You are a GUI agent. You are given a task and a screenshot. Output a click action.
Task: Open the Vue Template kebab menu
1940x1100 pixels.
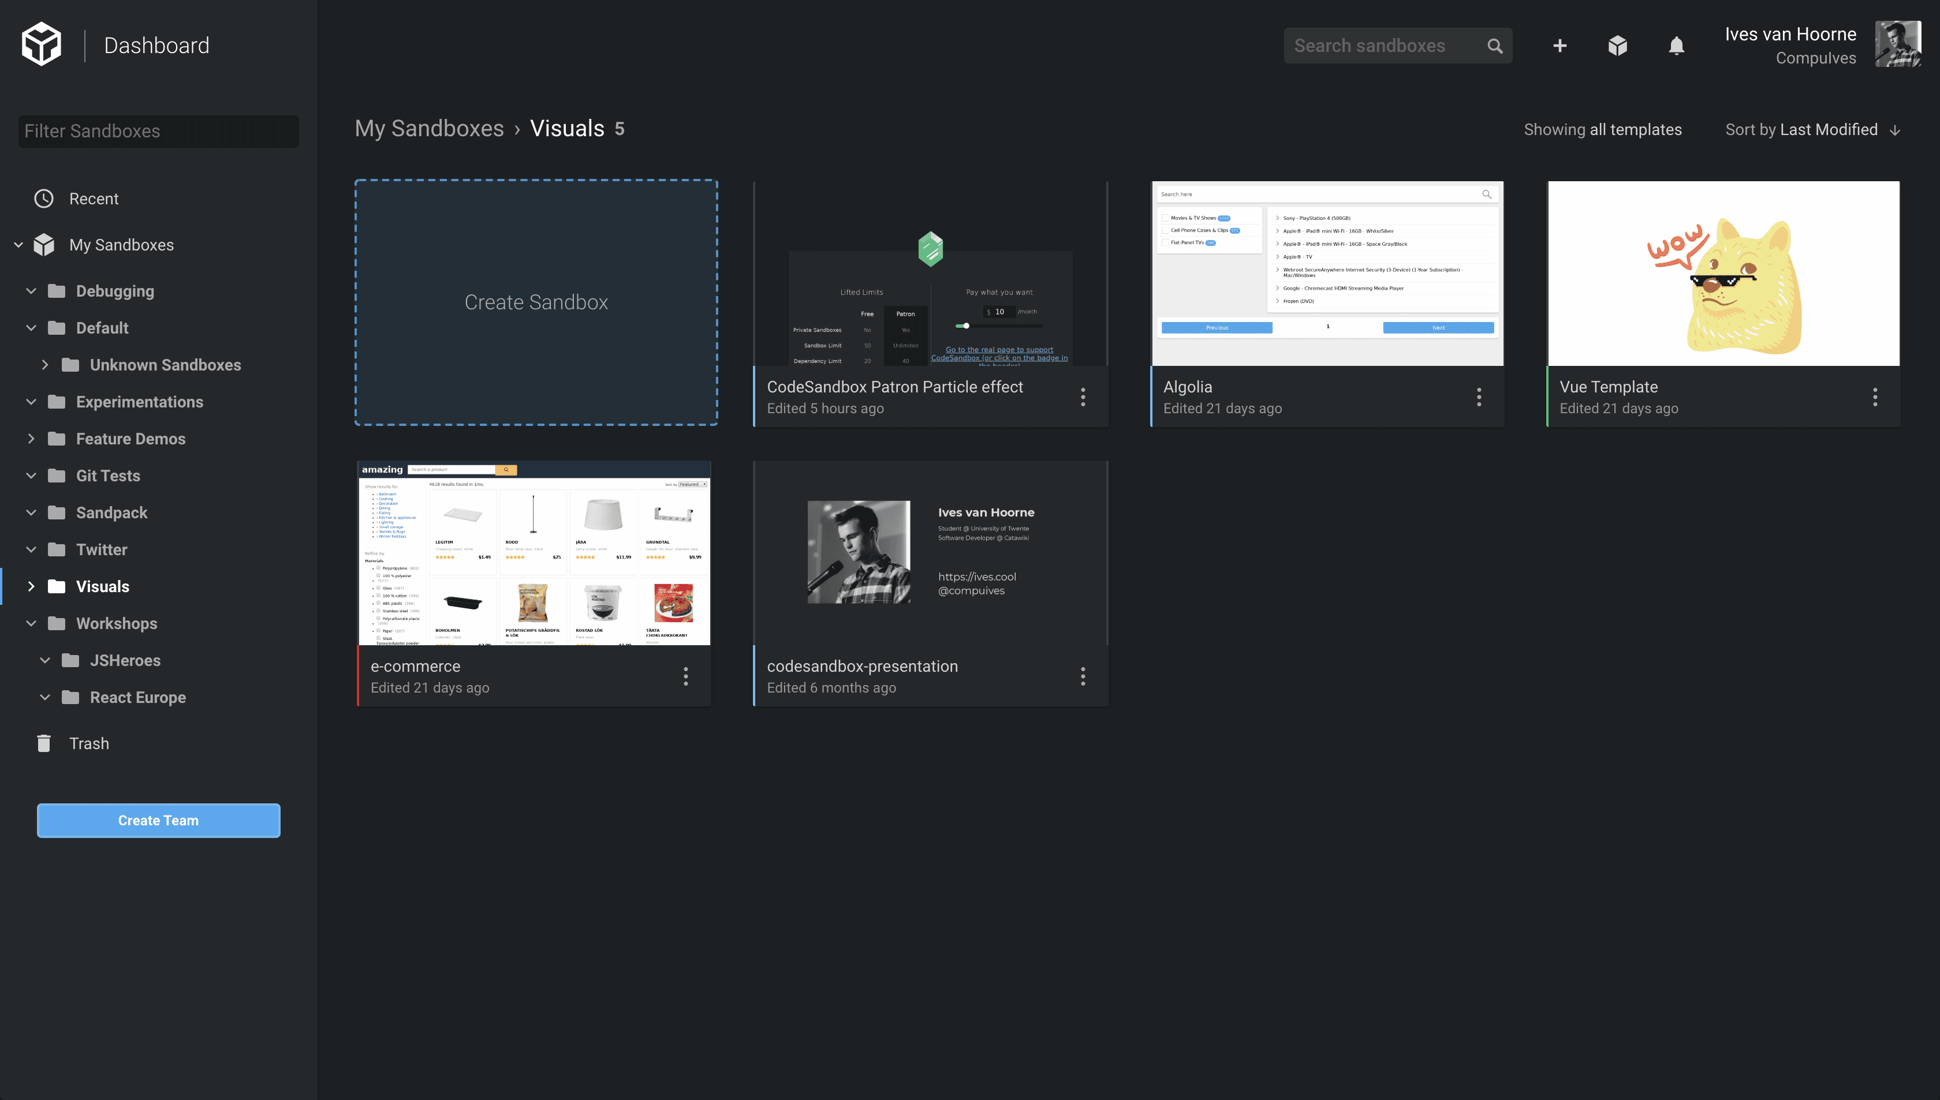(x=1874, y=396)
